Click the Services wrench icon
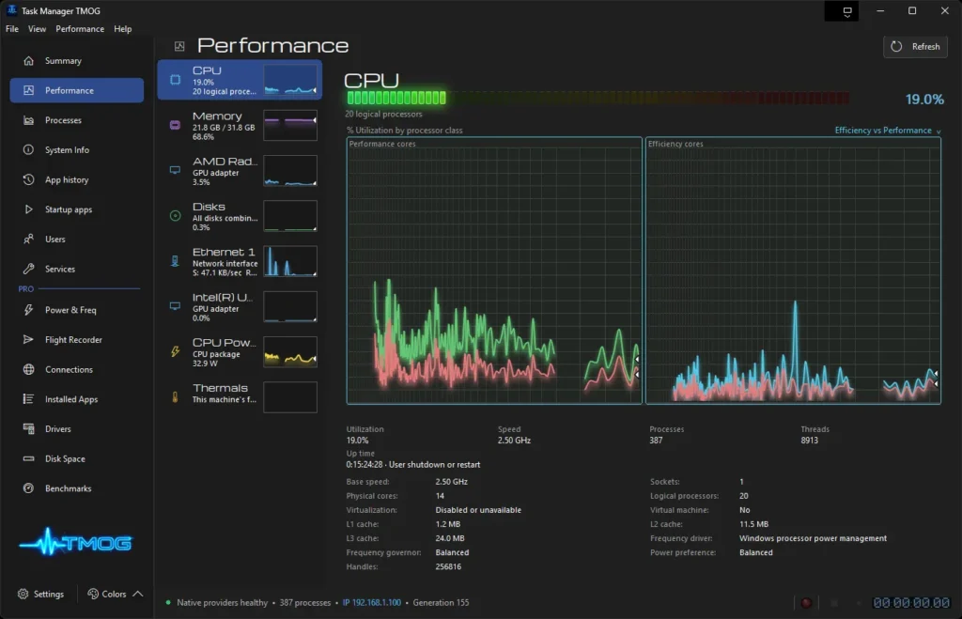The height and width of the screenshot is (619, 962). point(28,269)
